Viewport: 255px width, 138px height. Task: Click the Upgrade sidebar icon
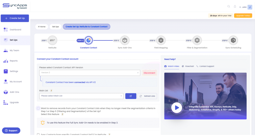tap(6, 102)
